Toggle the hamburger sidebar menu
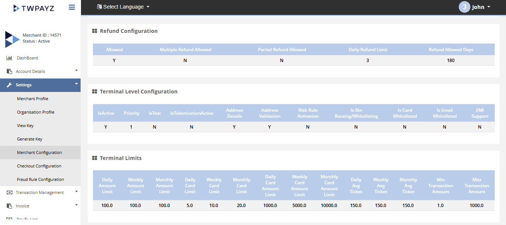Viewport: 506px width, 225px height. coord(72,7)
